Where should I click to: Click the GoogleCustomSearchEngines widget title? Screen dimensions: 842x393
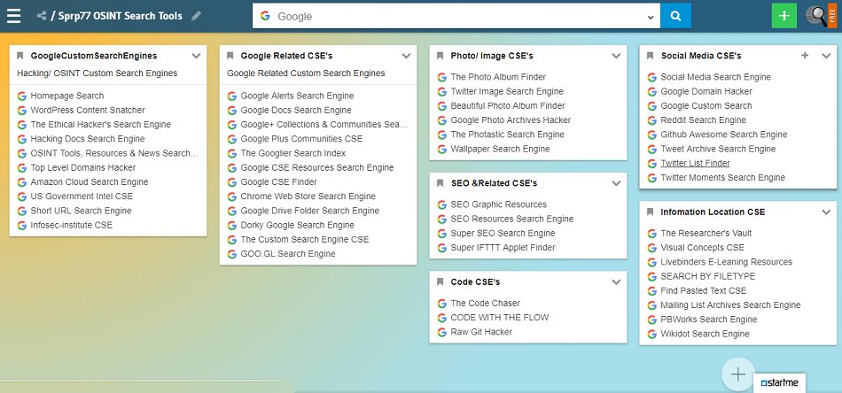(x=93, y=56)
